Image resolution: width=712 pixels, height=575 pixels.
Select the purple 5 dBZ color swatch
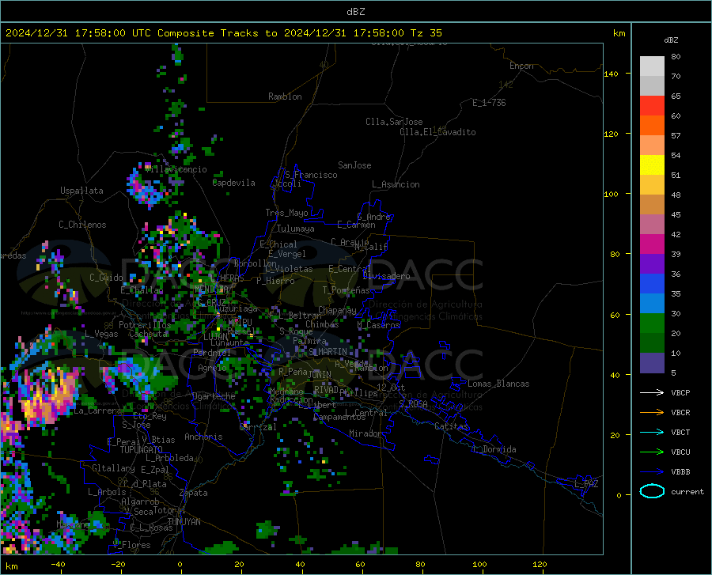point(652,363)
